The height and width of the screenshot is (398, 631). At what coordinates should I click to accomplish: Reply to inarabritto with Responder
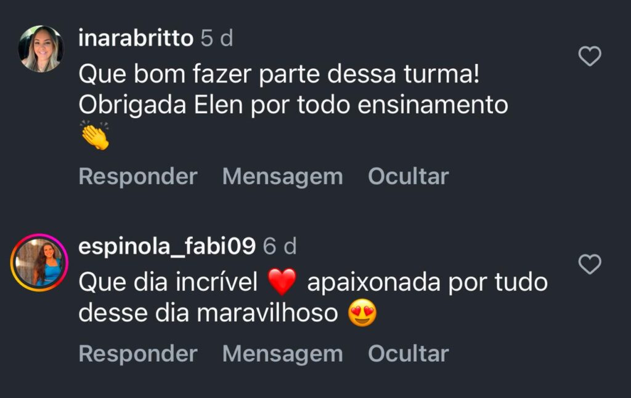pyautogui.click(x=138, y=177)
